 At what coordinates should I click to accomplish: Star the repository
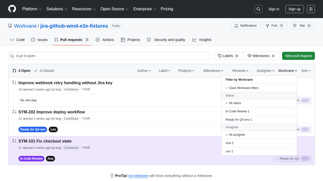click(x=302, y=26)
